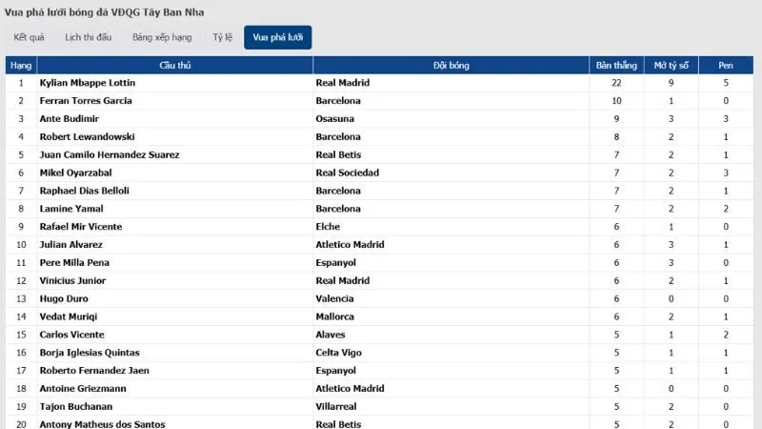Open player Antoine Griezmann
The width and height of the screenshot is (762, 429).
pyautogui.click(x=79, y=388)
